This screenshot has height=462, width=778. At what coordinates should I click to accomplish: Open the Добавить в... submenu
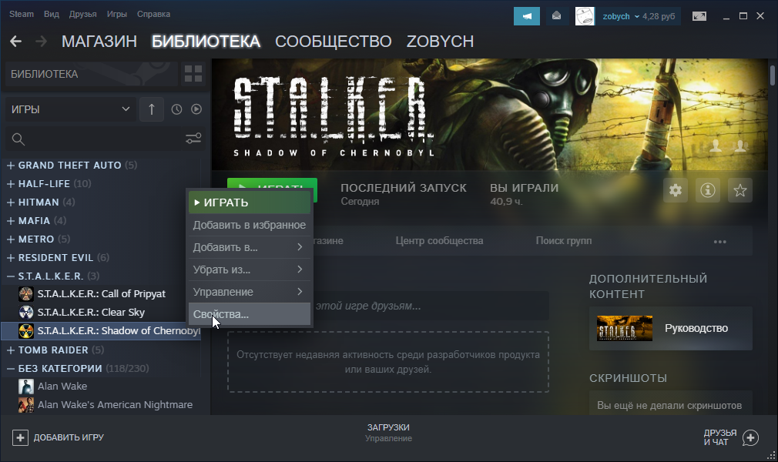(x=250, y=247)
